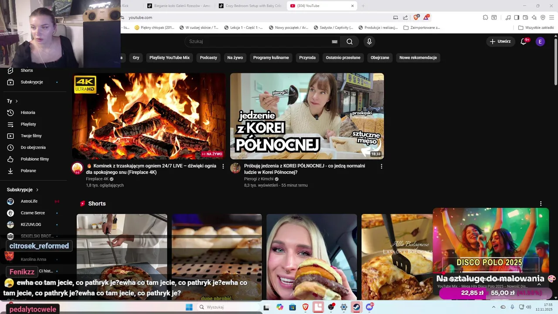Open the browser extensions puzzle icon

(x=485, y=17)
